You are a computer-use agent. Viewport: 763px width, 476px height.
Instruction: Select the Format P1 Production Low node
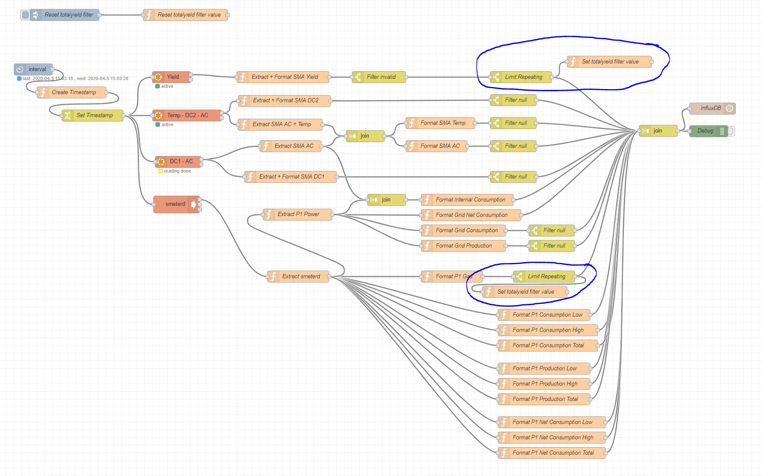[544, 369]
